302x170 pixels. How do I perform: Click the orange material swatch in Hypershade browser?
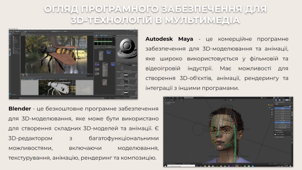[96, 39]
